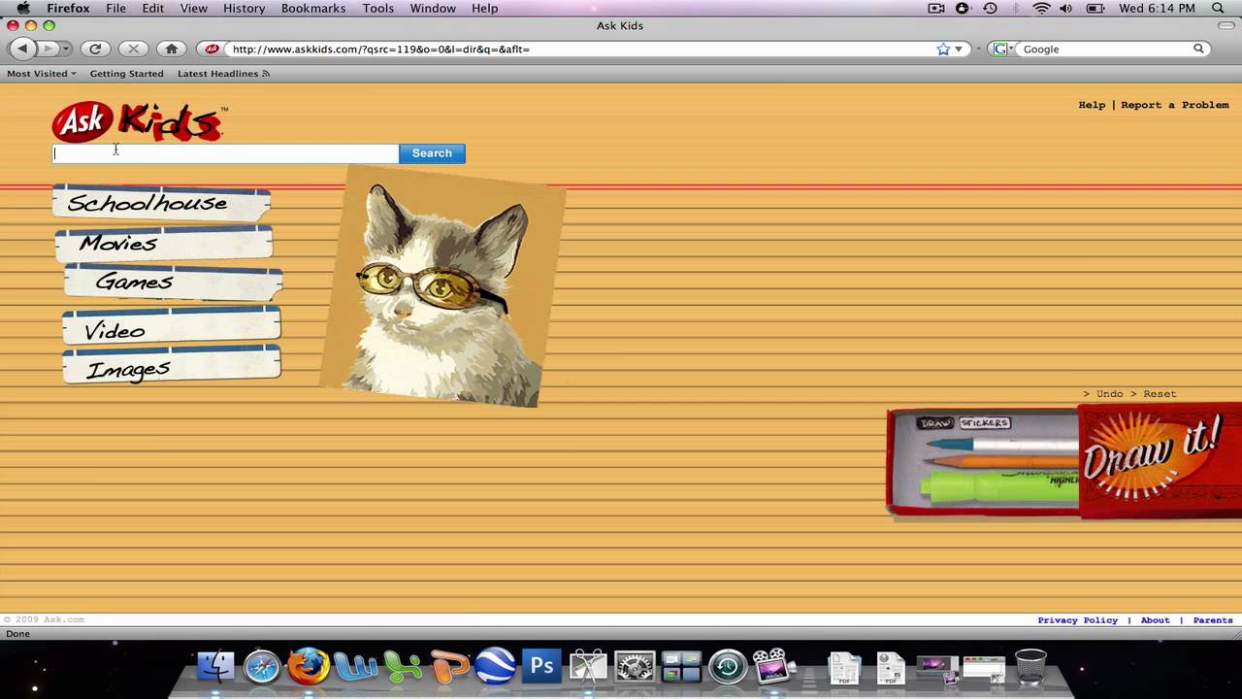This screenshot has width=1242, height=699.
Task: Open the Time Machine menu bar icon
Action: (990, 9)
